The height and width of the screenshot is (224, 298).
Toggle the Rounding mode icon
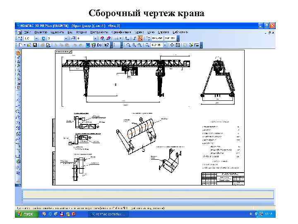click(x=135, y=38)
